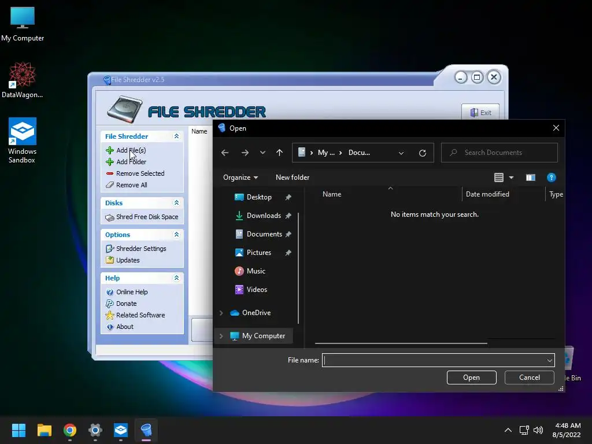Expand the My Computer tree node

point(221,336)
